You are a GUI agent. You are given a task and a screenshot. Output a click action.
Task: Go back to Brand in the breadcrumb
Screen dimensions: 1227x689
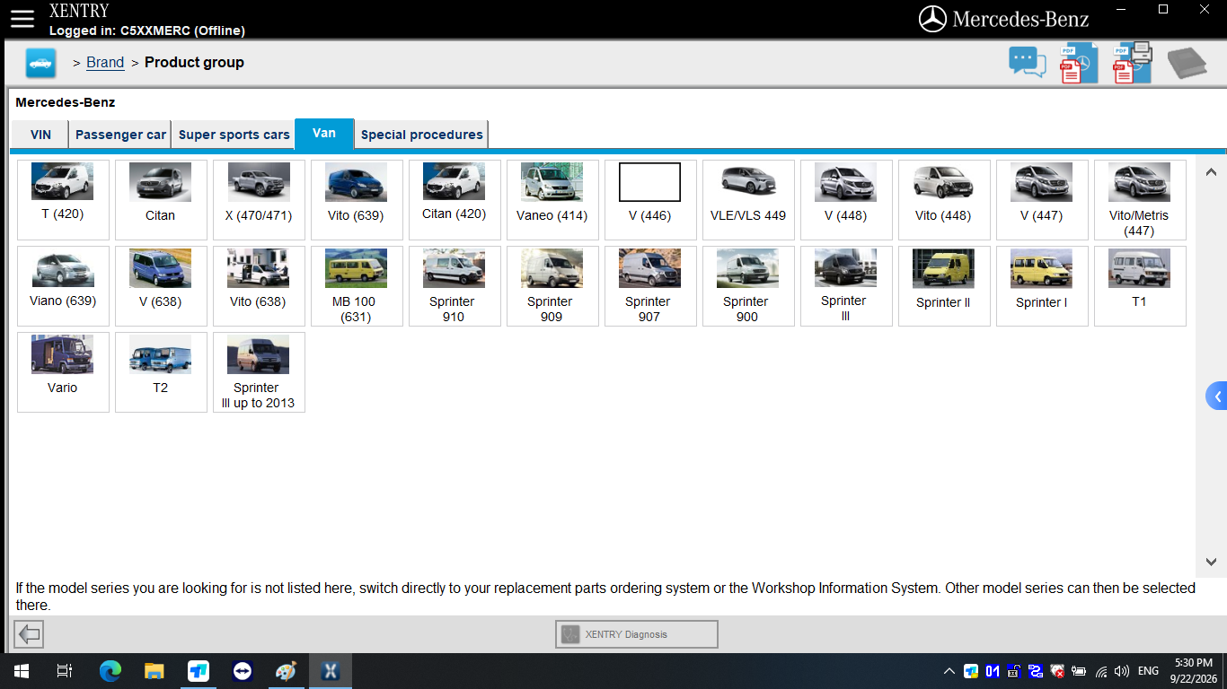coord(105,63)
